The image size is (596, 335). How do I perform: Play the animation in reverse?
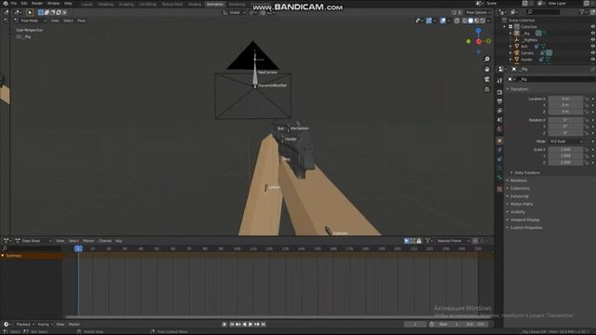coord(244,325)
